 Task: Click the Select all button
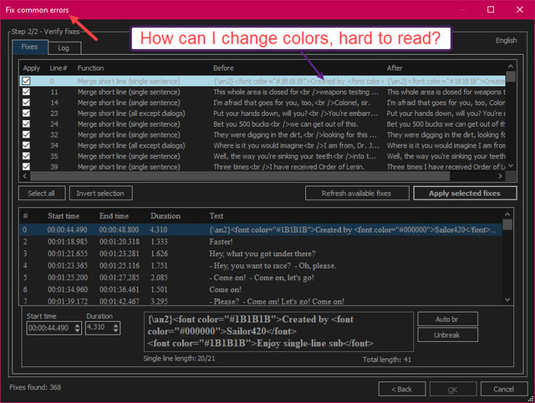point(41,193)
